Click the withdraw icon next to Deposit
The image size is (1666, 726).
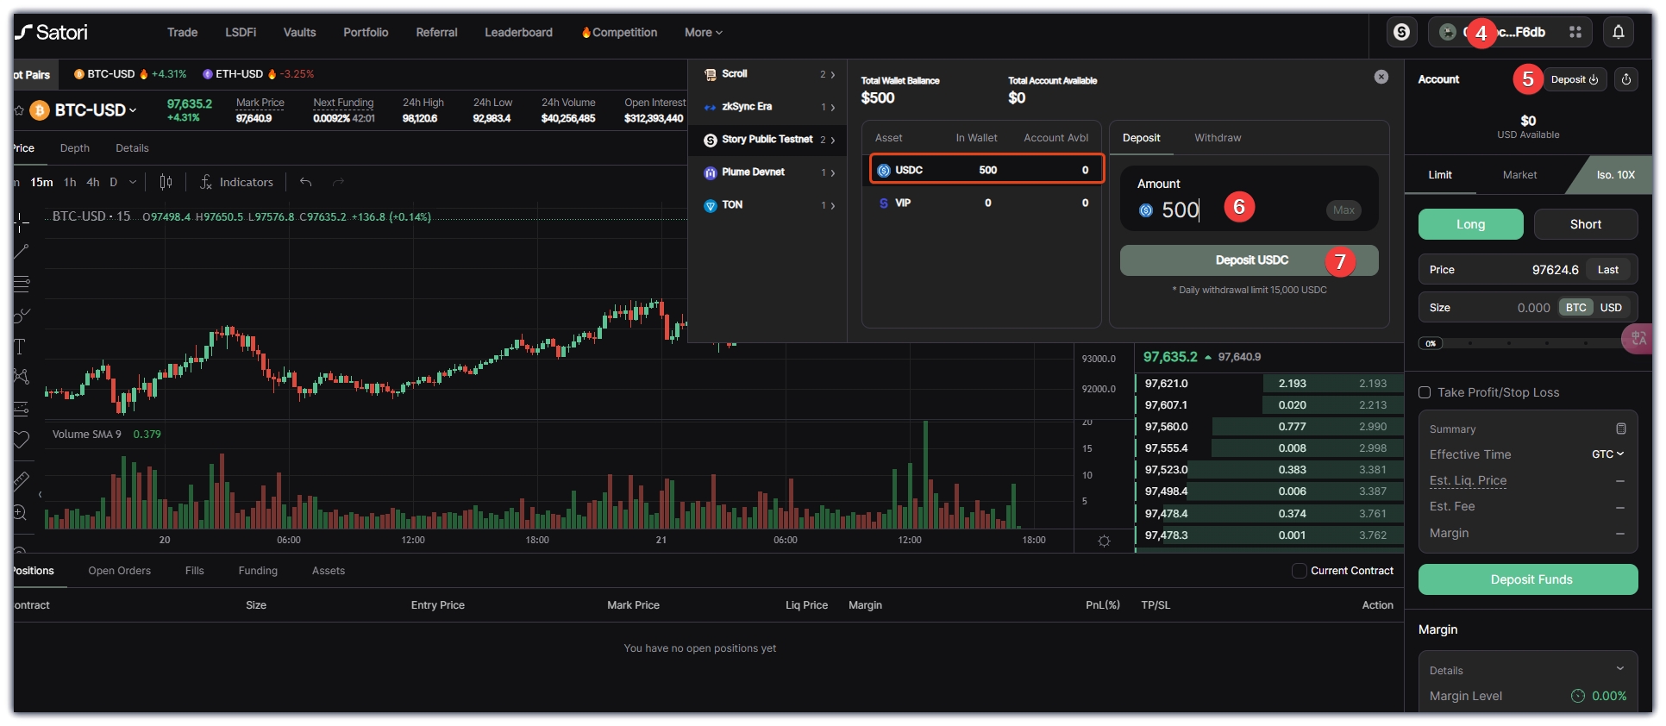1625,79
